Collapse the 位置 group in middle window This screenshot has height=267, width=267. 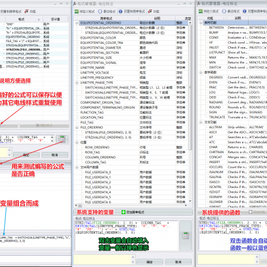pyautogui.click(x=77, y=142)
